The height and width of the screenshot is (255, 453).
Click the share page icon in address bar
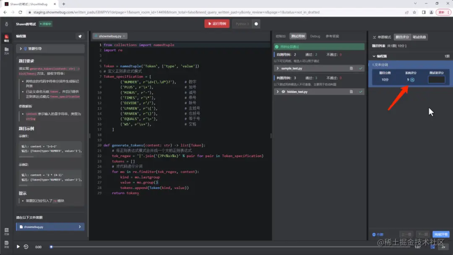point(407,12)
